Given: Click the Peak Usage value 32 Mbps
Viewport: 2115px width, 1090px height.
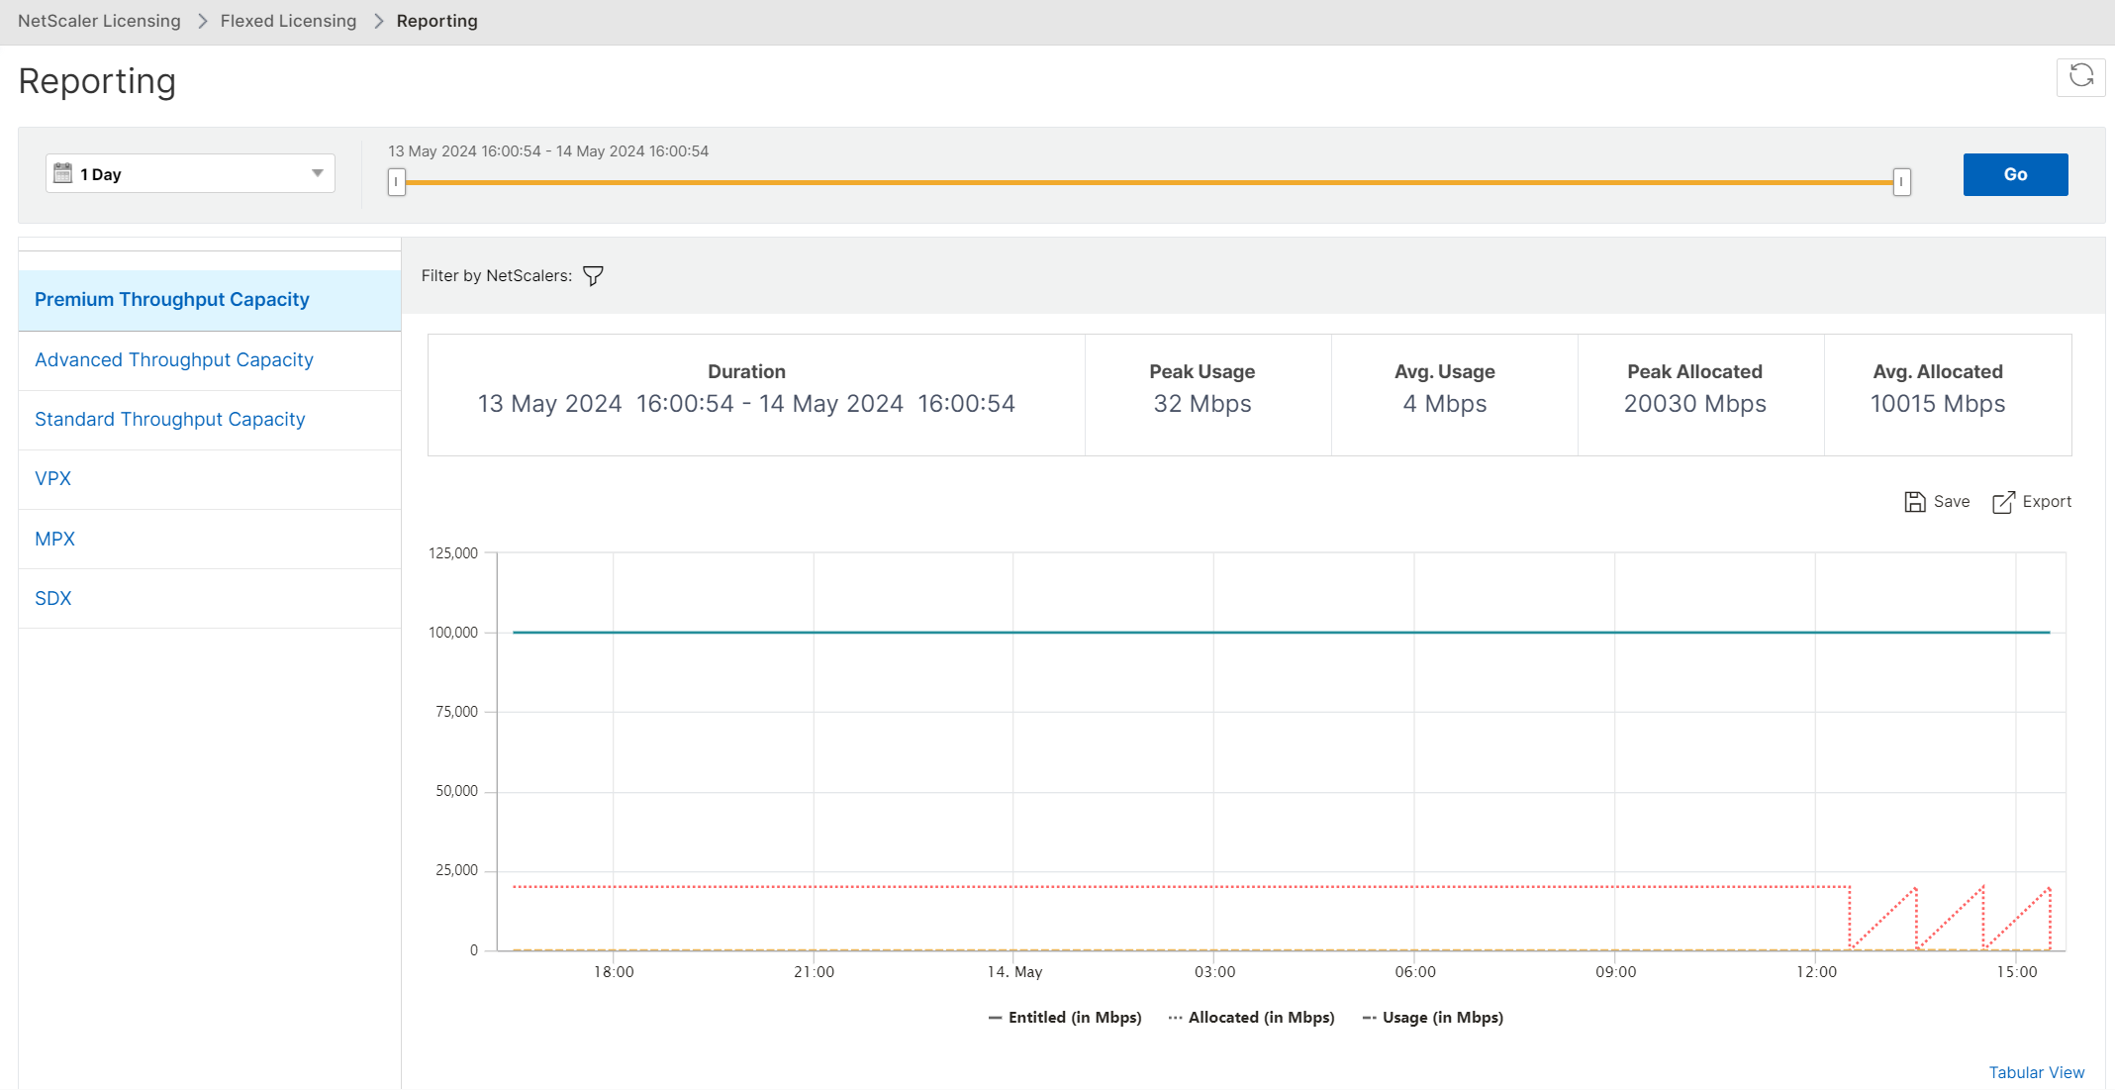Looking at the screenshot, I should (1202, 404).
